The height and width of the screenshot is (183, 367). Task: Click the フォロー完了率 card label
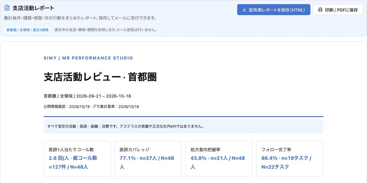tap(276, 150)
